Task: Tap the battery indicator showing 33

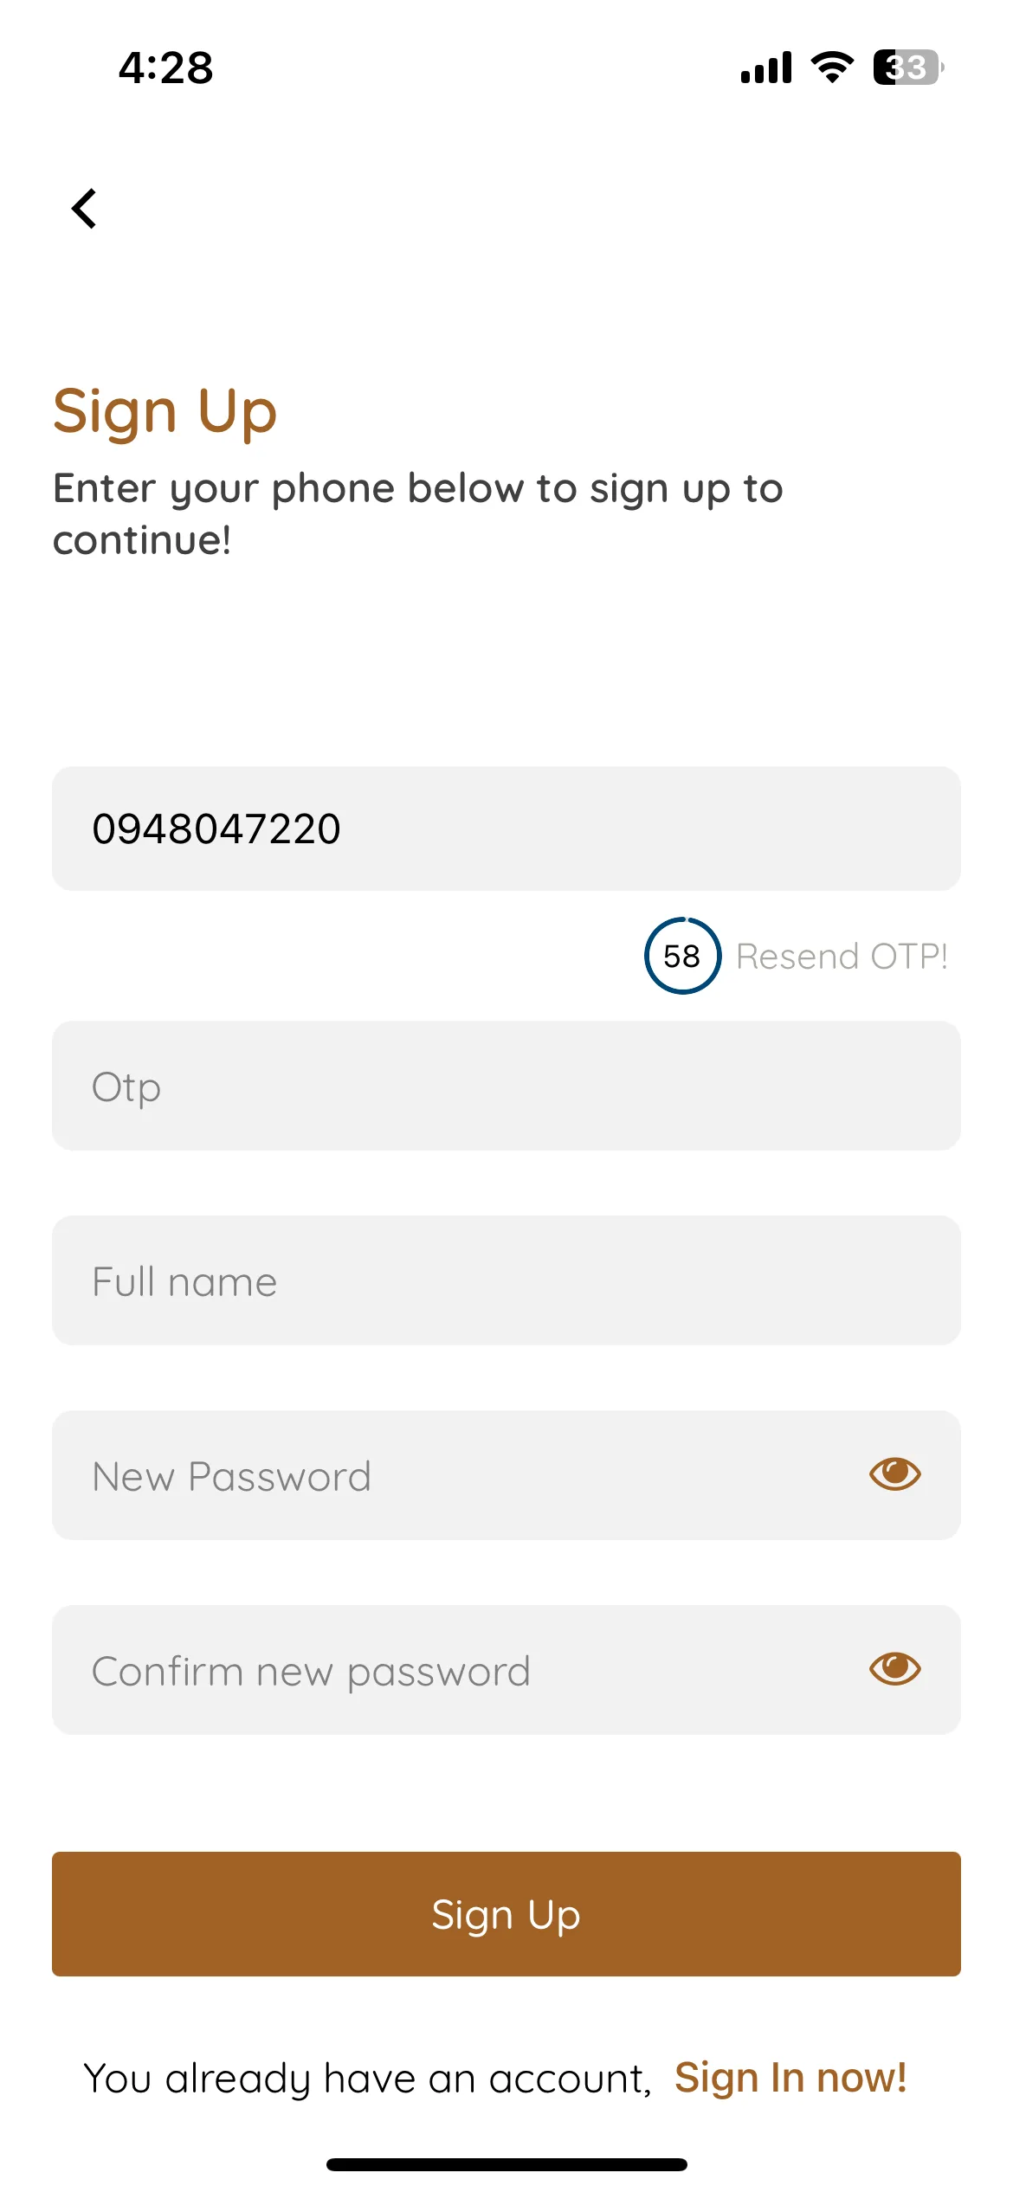Action: (x=908, y=67)
